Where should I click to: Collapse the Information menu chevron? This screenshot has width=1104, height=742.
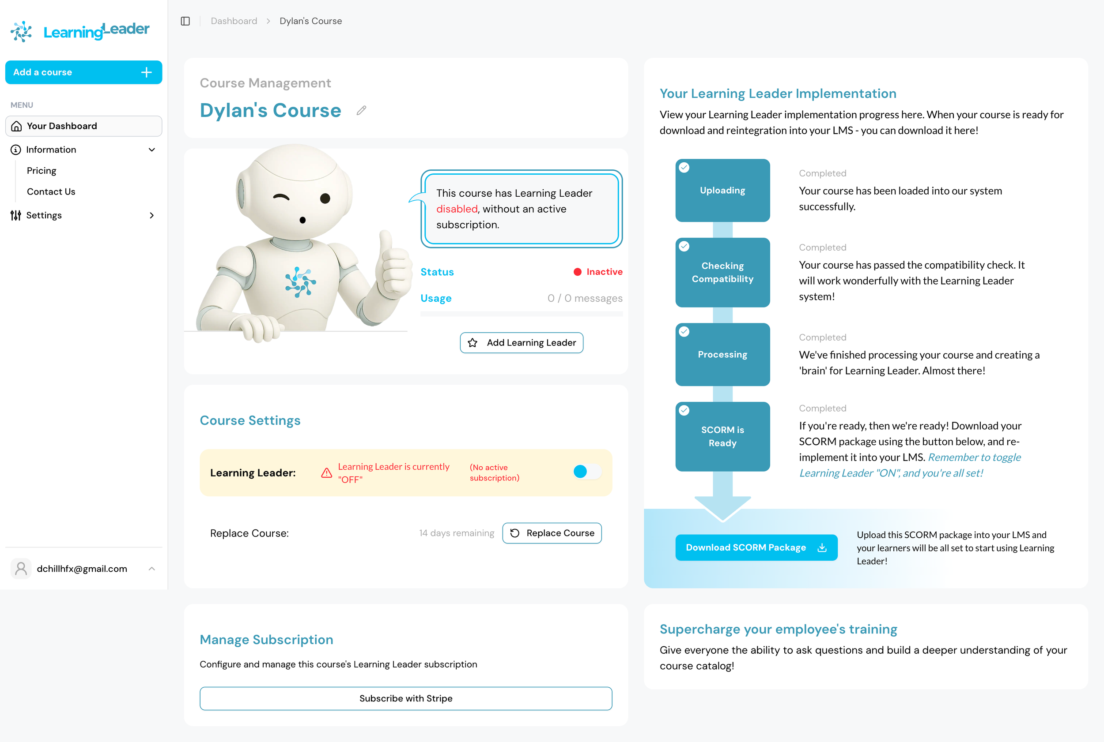[151, 150]
